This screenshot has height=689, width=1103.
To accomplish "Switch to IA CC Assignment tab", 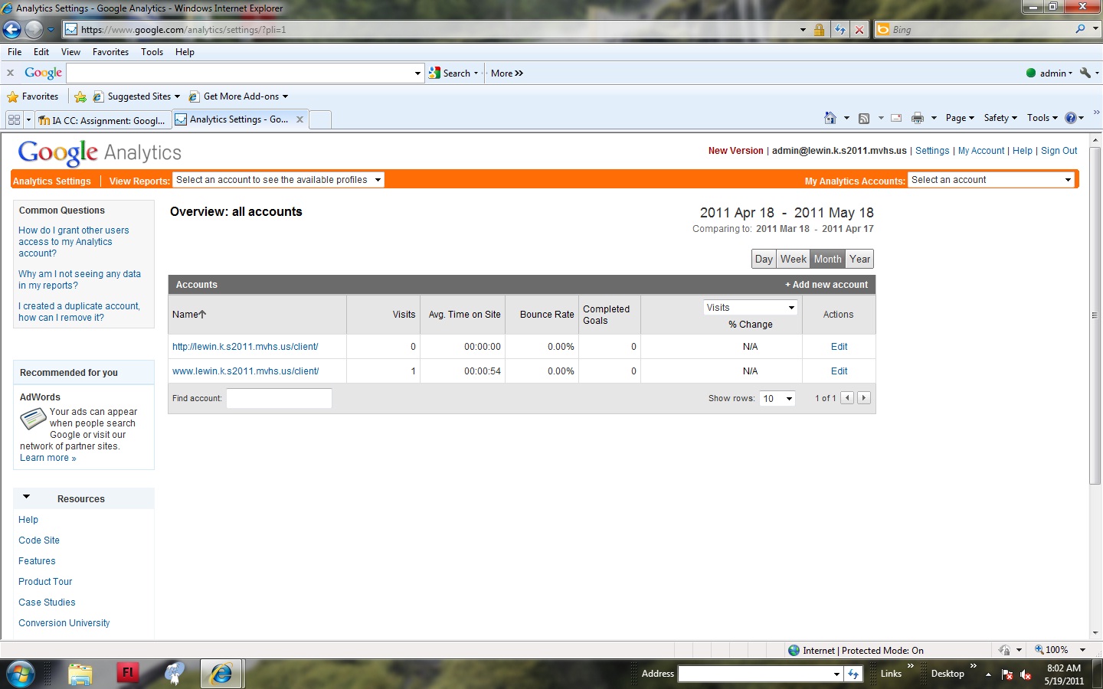I will pos(102,120).
